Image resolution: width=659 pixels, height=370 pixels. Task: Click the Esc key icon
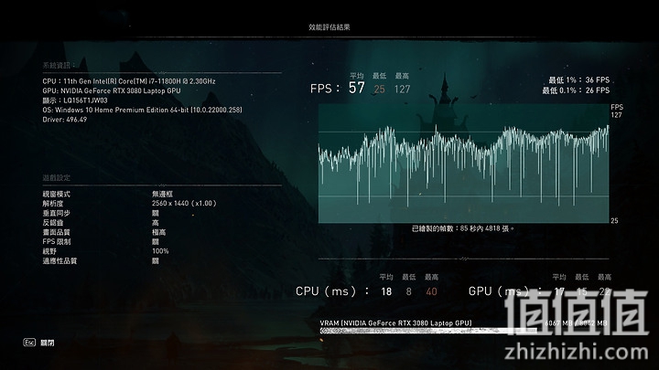pos(29,343)
